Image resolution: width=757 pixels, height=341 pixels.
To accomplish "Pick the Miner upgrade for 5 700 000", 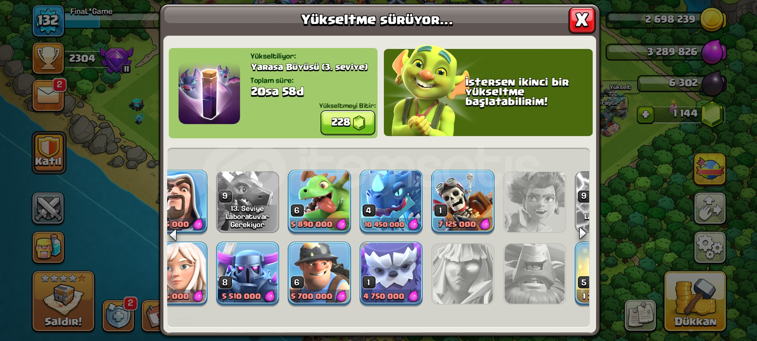I will tap(319, 274).
